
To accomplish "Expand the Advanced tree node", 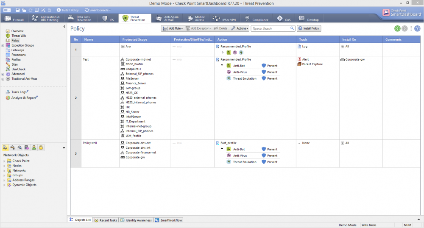I will click(3, 74).
